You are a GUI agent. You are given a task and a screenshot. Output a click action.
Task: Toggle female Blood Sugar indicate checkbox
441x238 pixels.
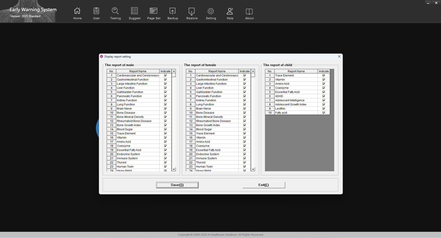(244, 129)
